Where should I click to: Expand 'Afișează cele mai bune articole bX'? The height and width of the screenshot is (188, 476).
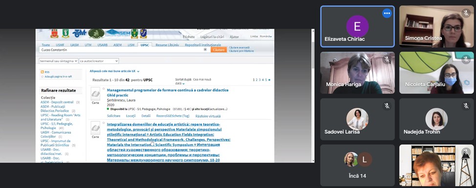(114, 71)
